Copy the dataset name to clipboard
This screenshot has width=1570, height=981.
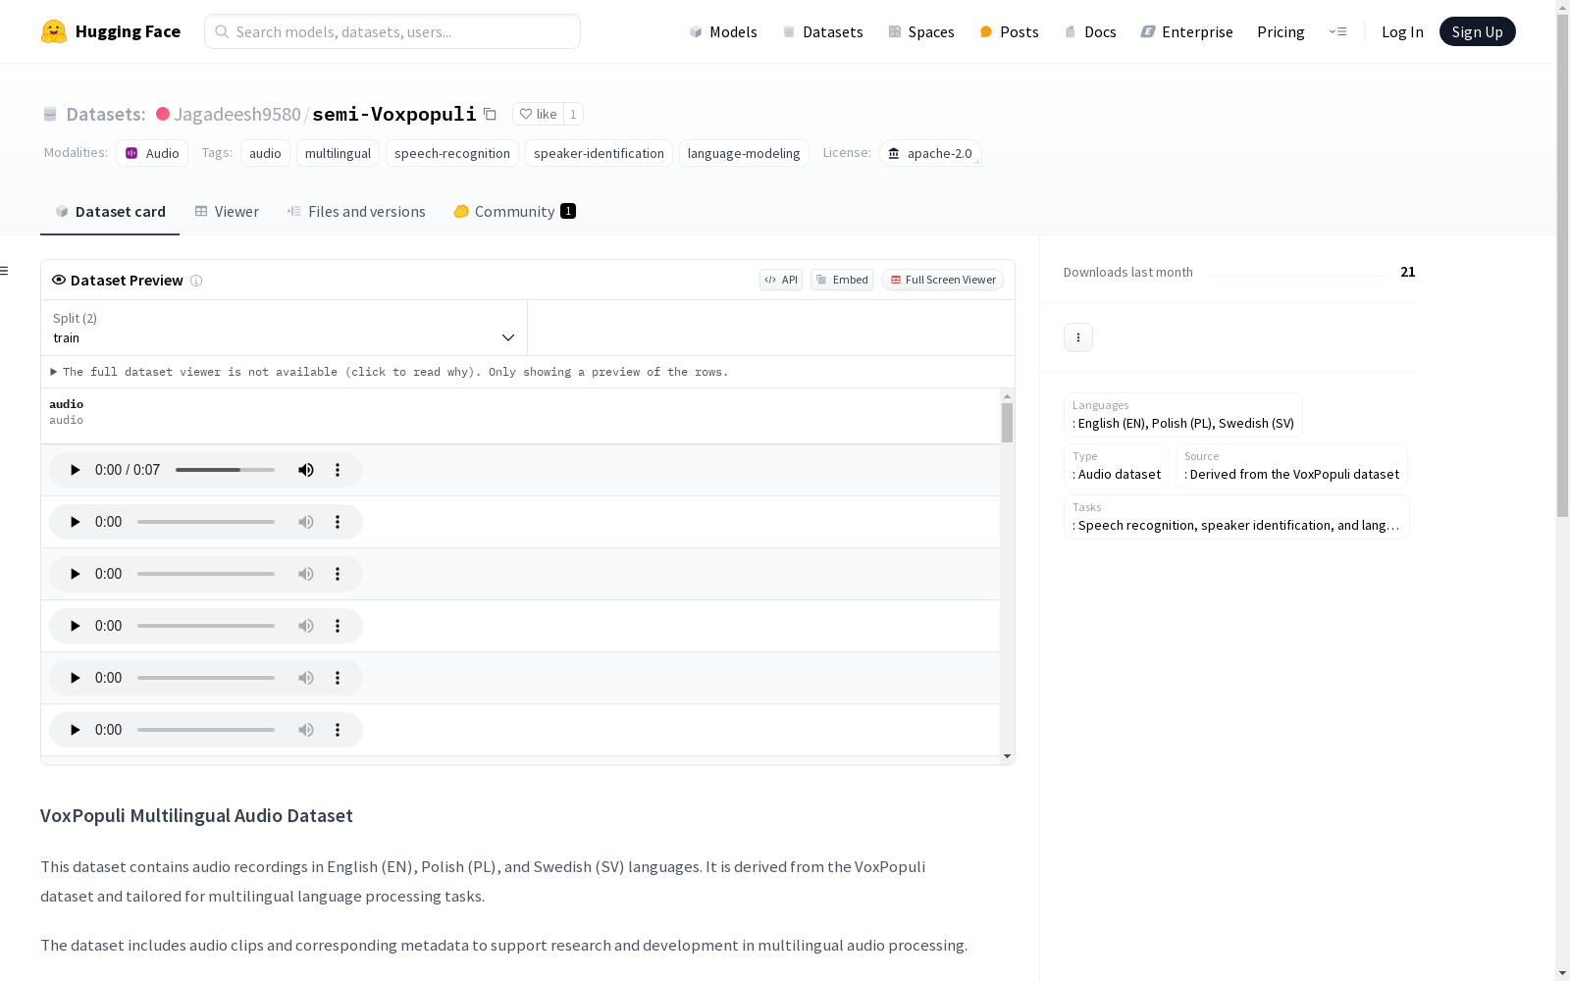[x=491, y=114]
